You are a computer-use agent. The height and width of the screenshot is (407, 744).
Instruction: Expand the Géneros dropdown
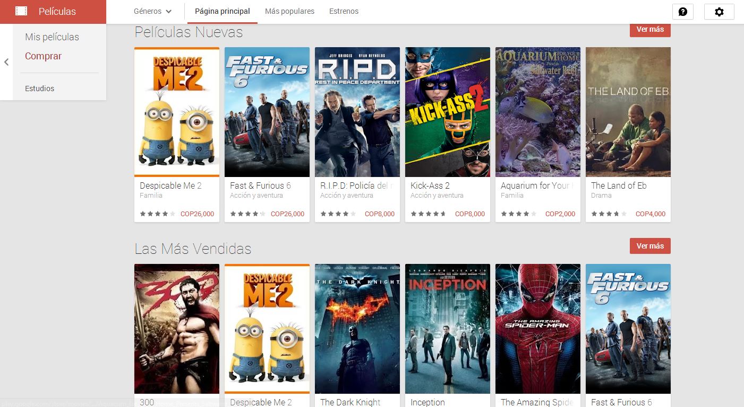pyautogui.click(x=153, y=11)
